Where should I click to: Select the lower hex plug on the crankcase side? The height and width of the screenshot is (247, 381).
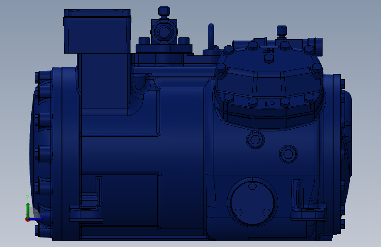288,154
